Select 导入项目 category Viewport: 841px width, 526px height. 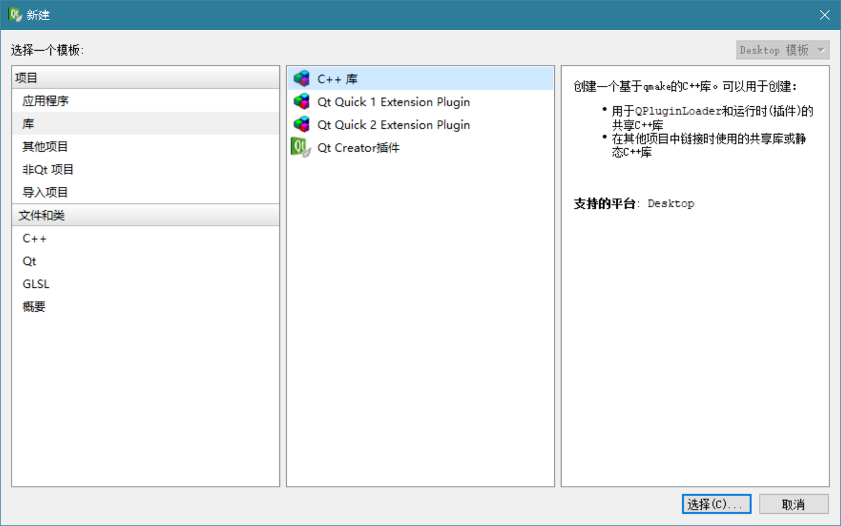pos(45,192)
